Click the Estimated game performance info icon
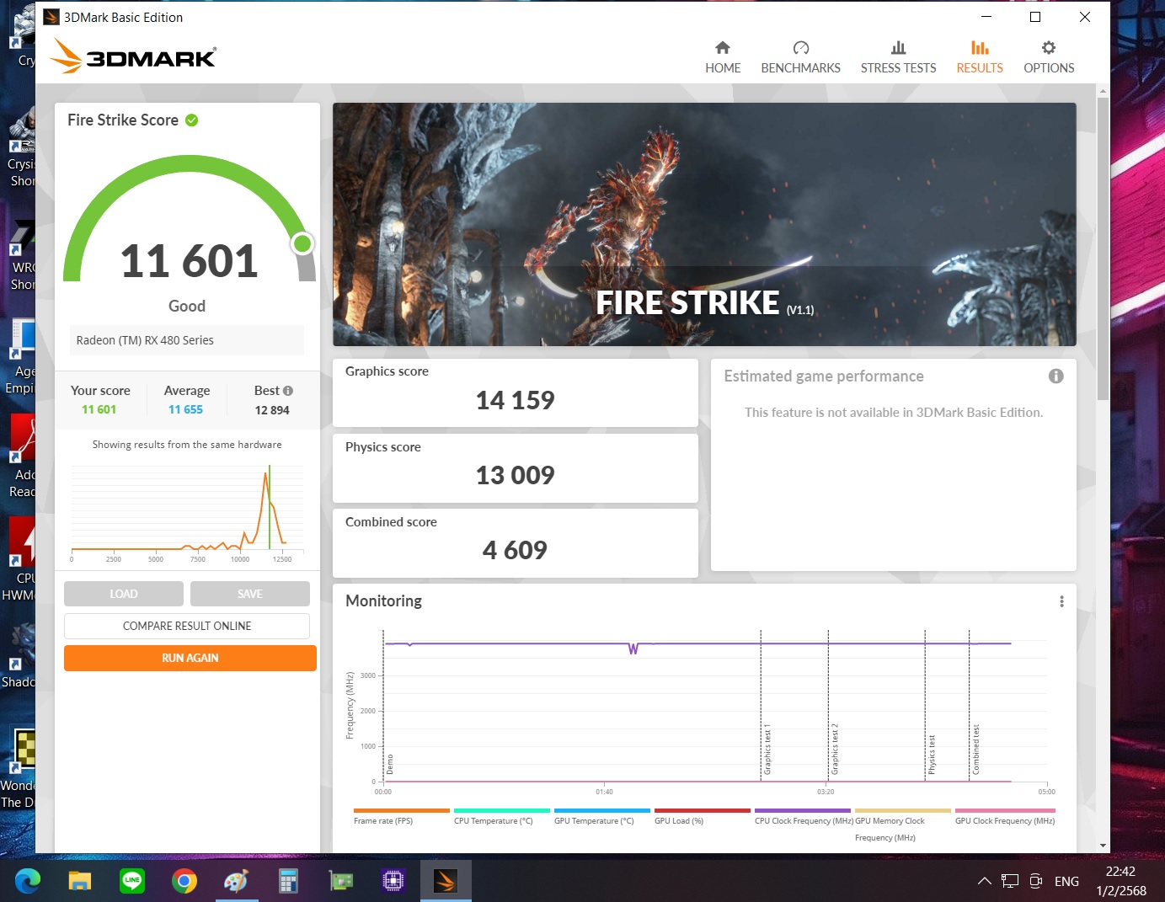 point(1055,376)
